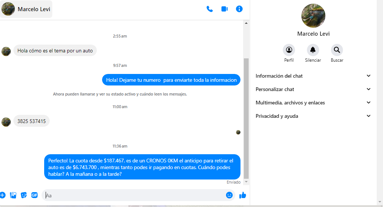Attach a photo using the image icon
Image resolution: width=383 pixels, height=207 pixels.
pyautogui.click(x=13, y=195)
